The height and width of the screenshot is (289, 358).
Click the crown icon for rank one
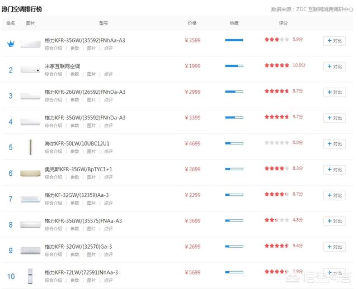tap(11, 44)
